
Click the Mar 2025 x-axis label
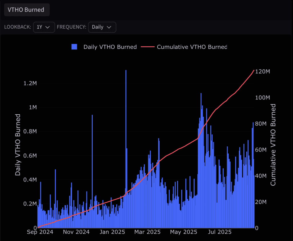click(x=148, y=232)
